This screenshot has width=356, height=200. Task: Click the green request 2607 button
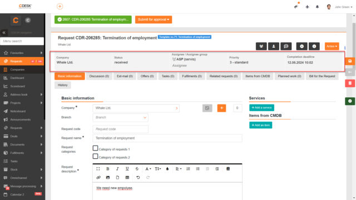(93, 19)
